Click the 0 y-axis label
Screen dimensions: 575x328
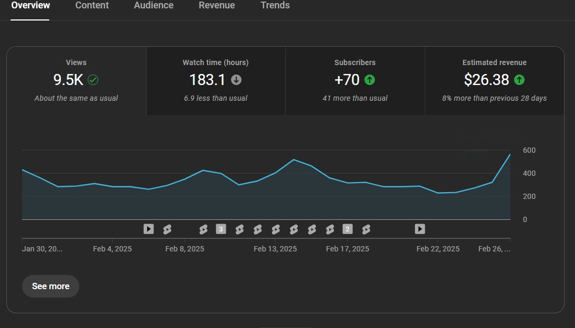[x=525, y=219]
